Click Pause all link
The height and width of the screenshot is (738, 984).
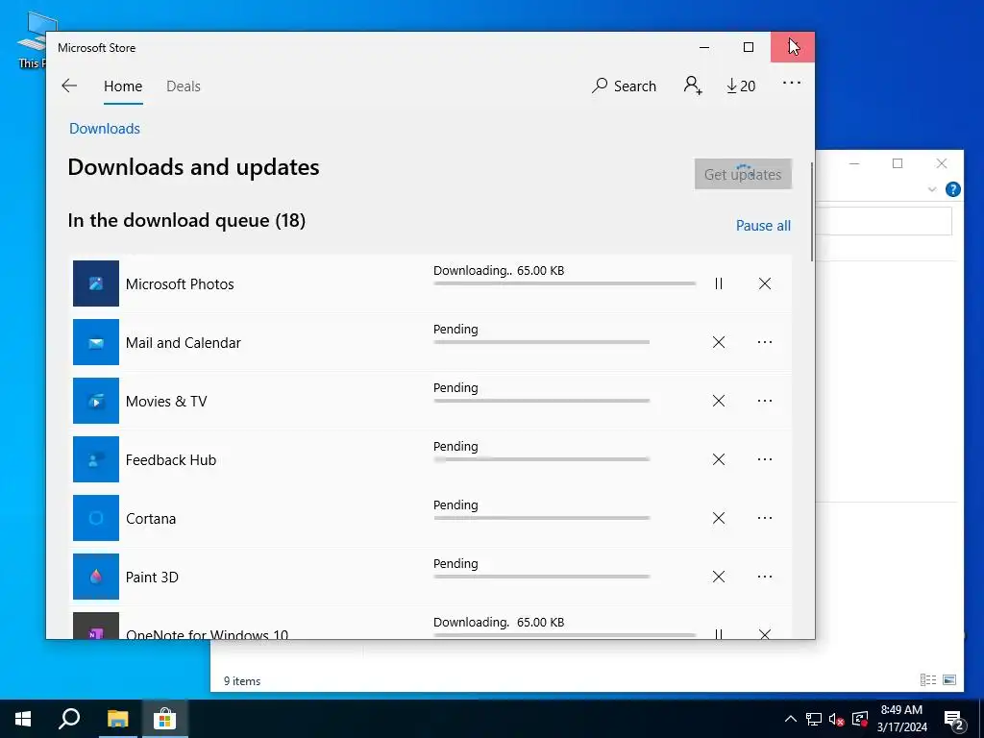763,225
